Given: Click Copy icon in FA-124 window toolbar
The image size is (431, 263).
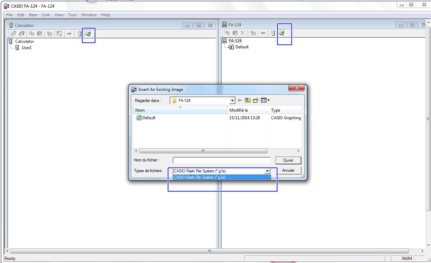Looking at the screenshot, I should coord(227,33).
